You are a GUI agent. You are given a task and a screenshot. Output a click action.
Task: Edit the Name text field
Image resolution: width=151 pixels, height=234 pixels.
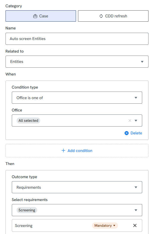click(77, 39)
